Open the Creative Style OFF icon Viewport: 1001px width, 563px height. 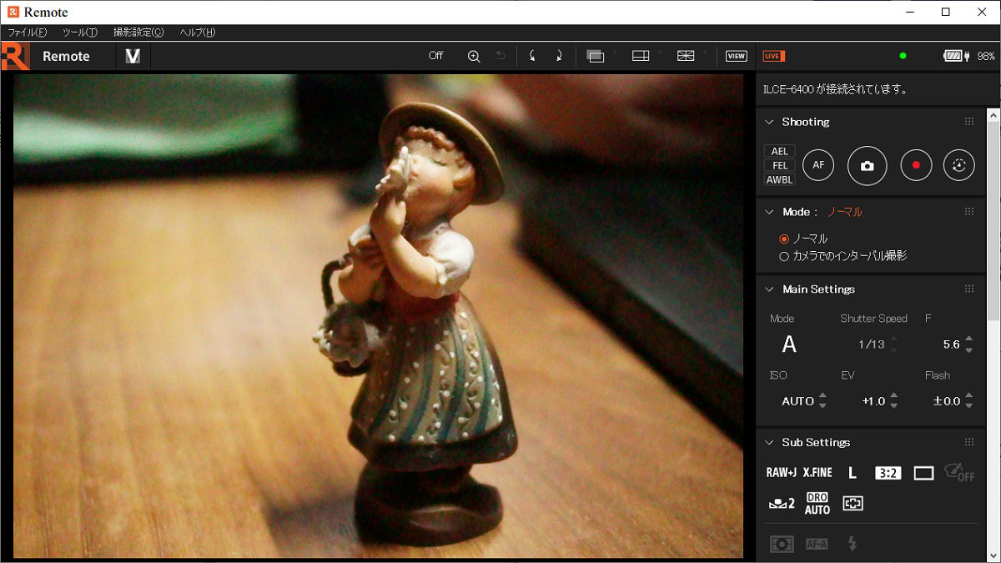coord(959,472)
